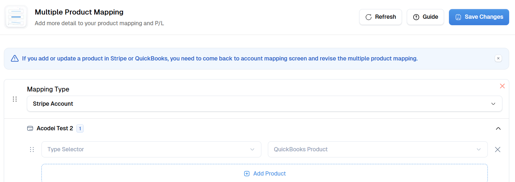The height and width of the screenshot is (182, 515).
Task: Click the Multiple Product Mapping heading
Action: pyautogui.click(x=79, y=12)
